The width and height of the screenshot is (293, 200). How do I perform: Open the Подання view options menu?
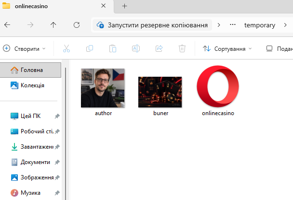pyautogui.click(x=279, y=49)
